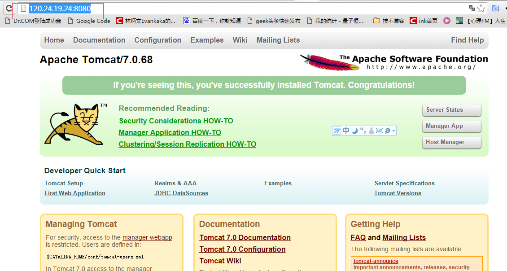Click the moon half-width icon on IME bar
This screenshot has width=507, height=271.
(x=355, y=131)
